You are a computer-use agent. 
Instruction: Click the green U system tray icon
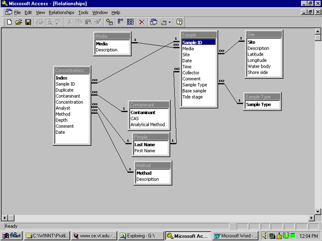(x=286, y=236)
